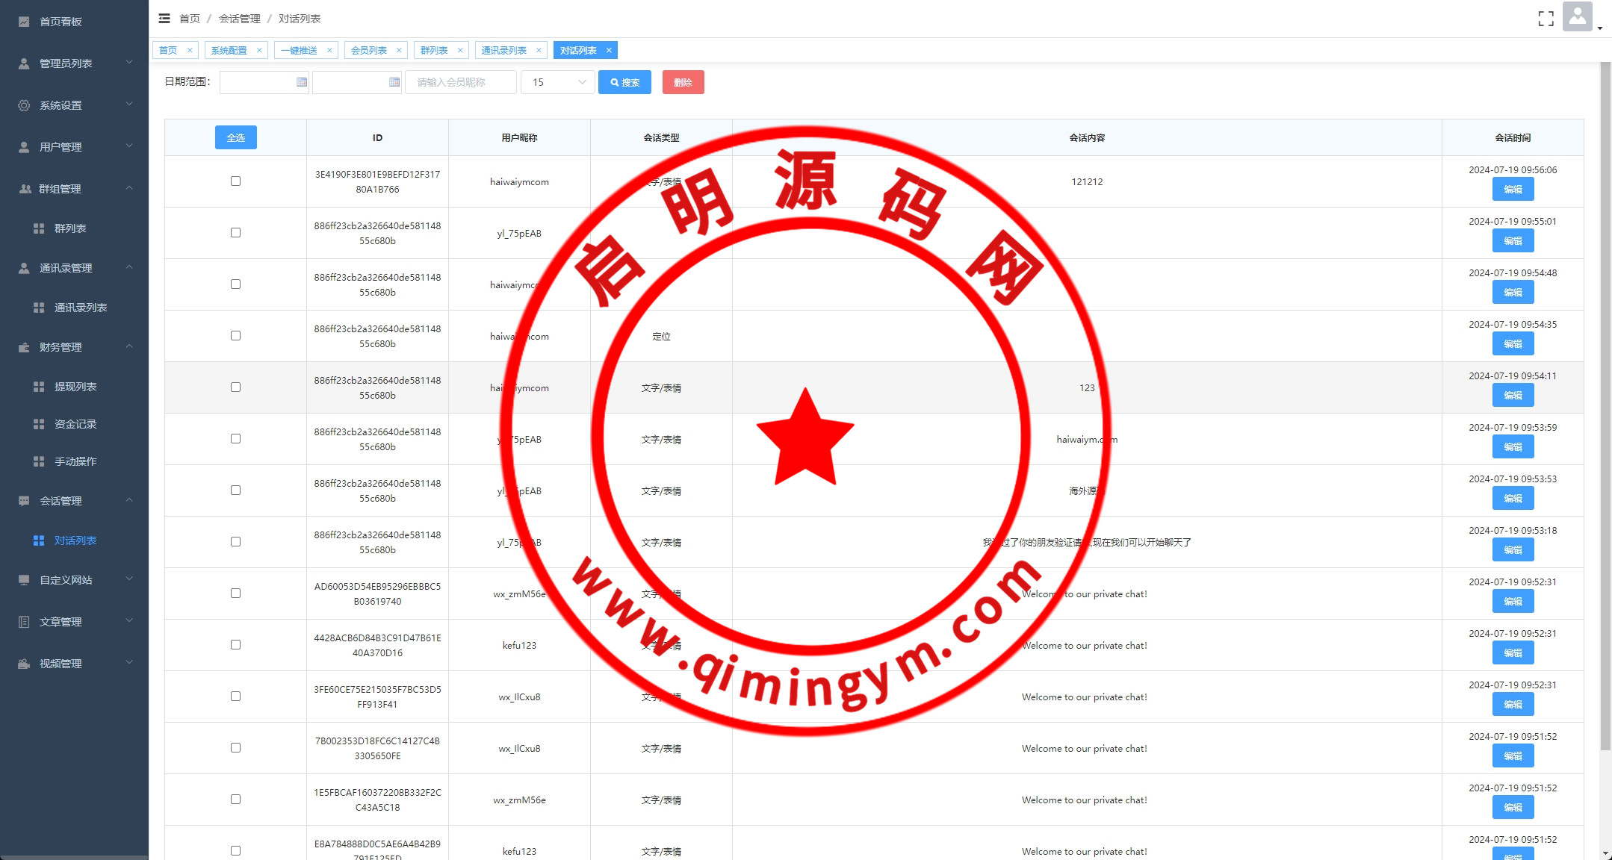This screenshot has height=860, width=1612.
Task: Switch to 通讯录列表 tab
Action: pos(503,51)
